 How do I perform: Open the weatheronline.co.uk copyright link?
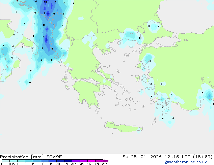click(186, 162)
